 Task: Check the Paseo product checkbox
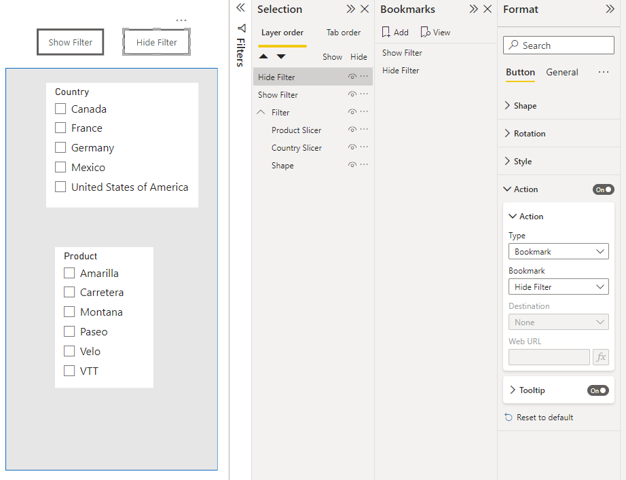point(69,331)
